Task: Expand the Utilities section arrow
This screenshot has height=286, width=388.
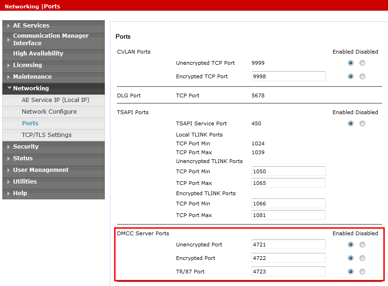Action: 8,182
